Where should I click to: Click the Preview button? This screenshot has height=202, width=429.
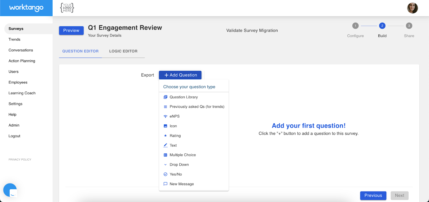71,31
